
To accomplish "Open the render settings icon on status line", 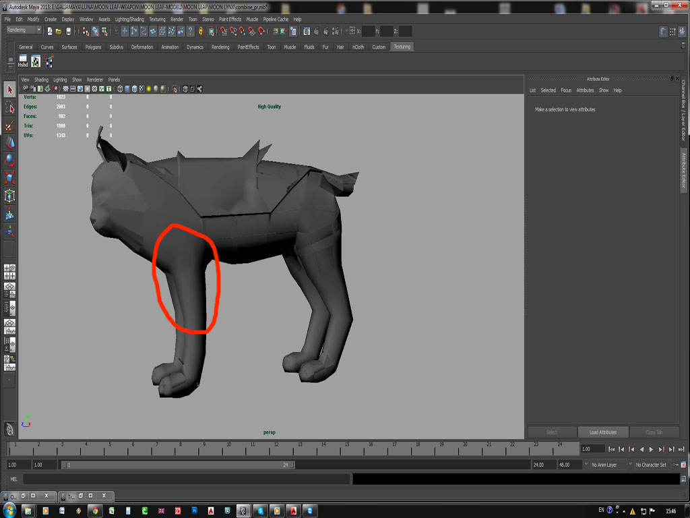I will point(336,31).
